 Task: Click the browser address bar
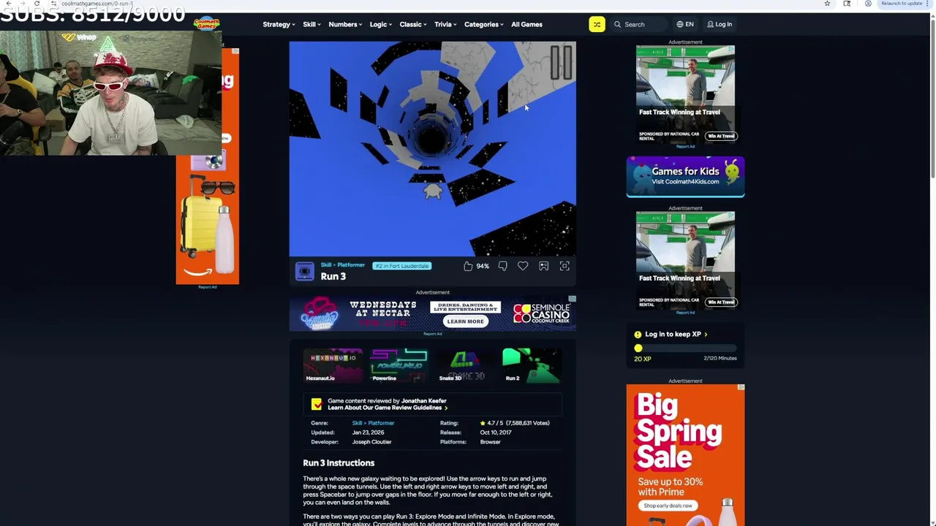[x=439, y=4]
